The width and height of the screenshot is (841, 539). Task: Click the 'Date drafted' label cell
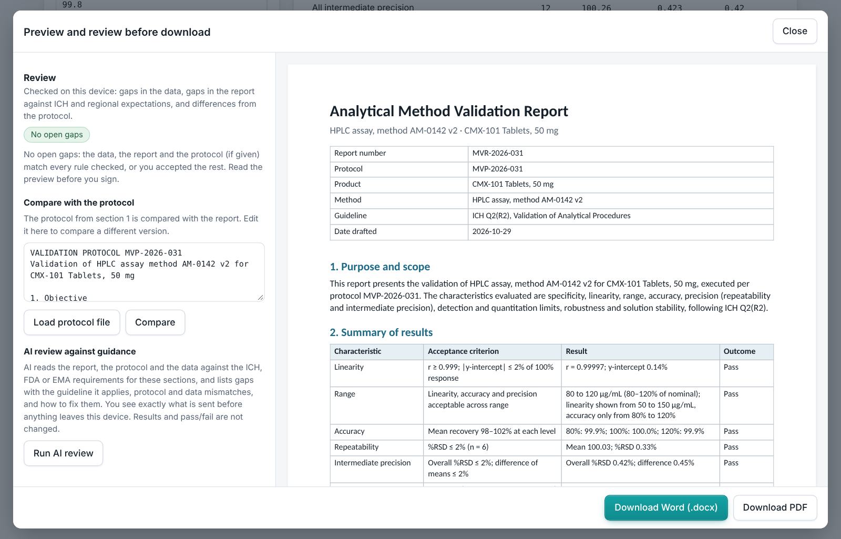[x=399, y=232]
